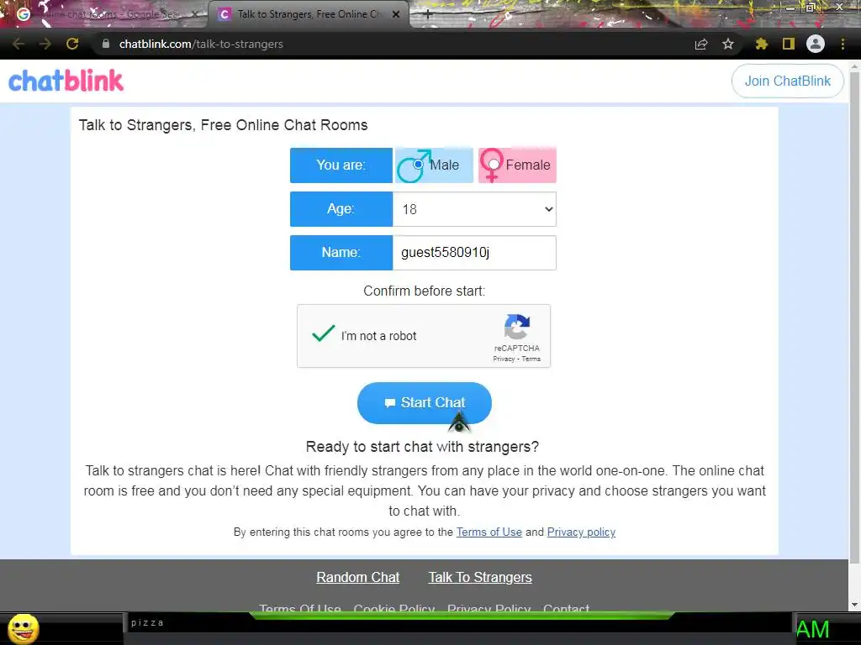The image size is (861, 645).
Task: Reload the page with the refresh icon
Action: (72, 44)
